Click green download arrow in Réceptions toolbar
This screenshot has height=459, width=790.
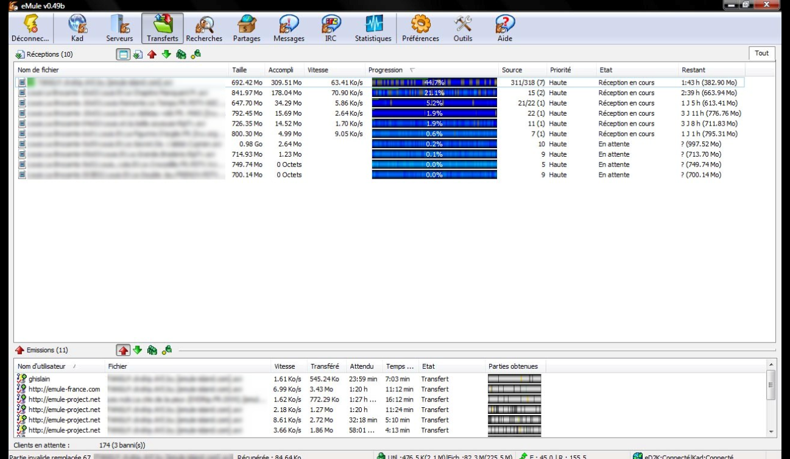[x=166, y=54]
